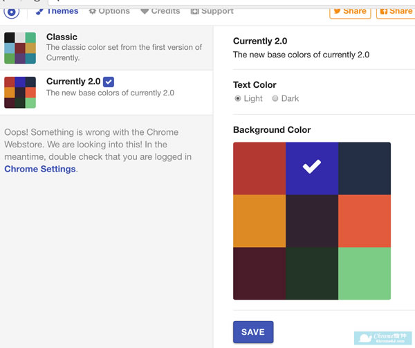Image resolution: width=415 pixels, height=348 pixels.
Task: Open the Credits tab
Action: click(x=160, y=11)
